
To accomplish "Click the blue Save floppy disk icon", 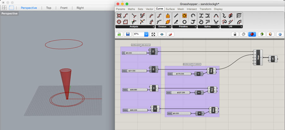I will point(128,34).
